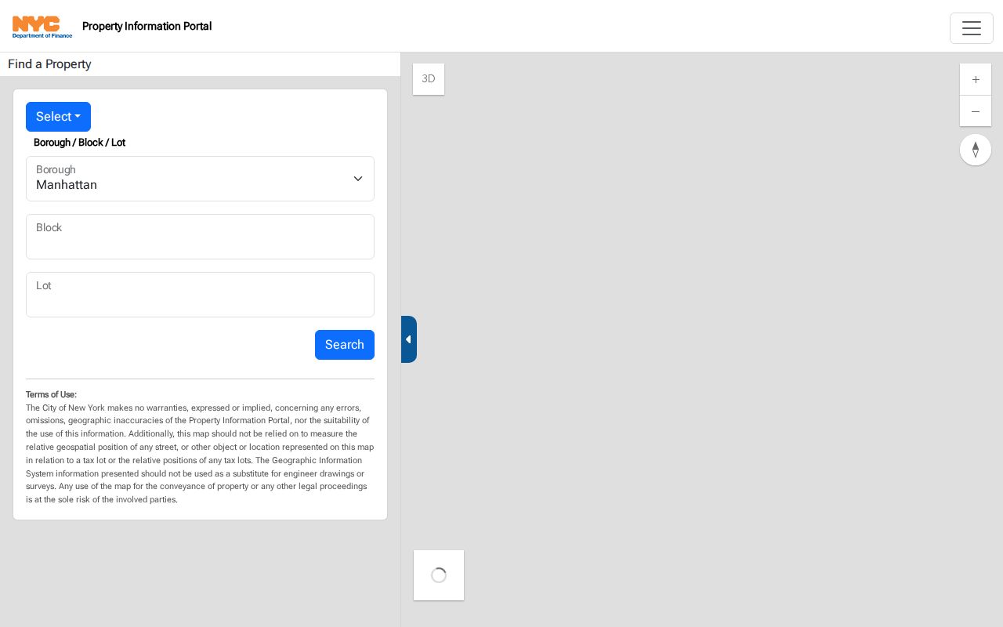This screenshot has height=627, width=1003.
Task: Click the Terms of Use heading
Action: click(x=51, y=395)
